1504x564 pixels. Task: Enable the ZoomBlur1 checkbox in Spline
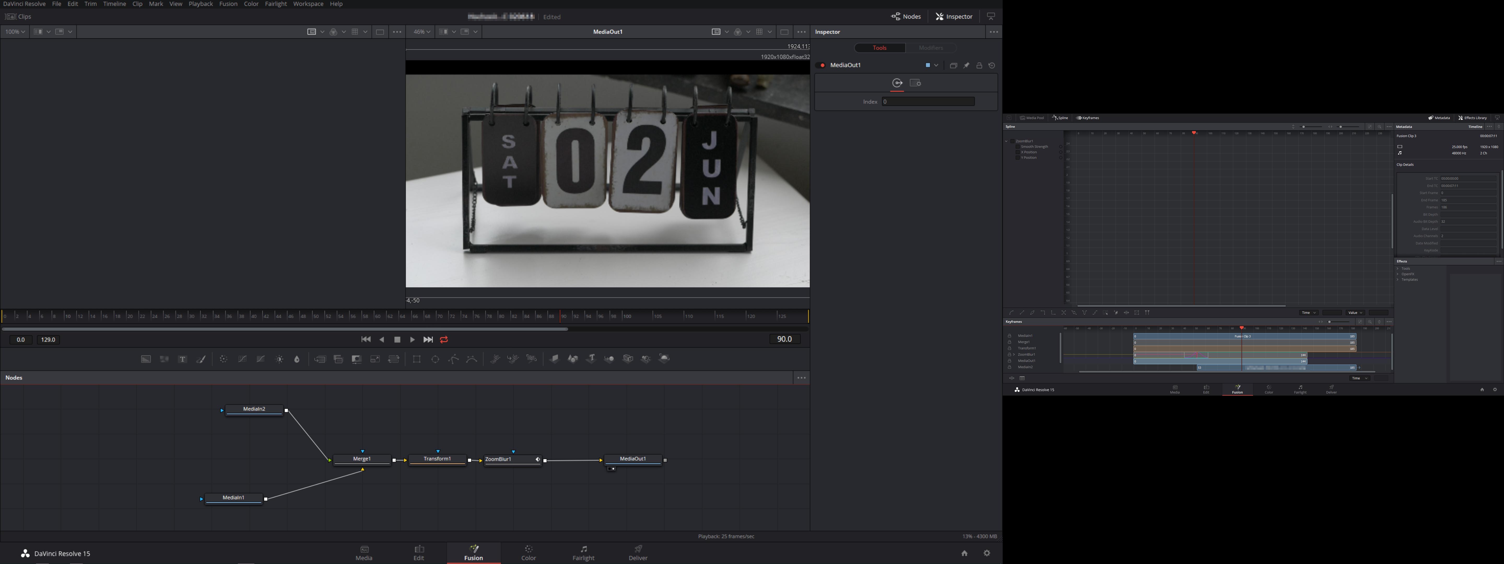pyautogui.click(x=1012, y=141)
